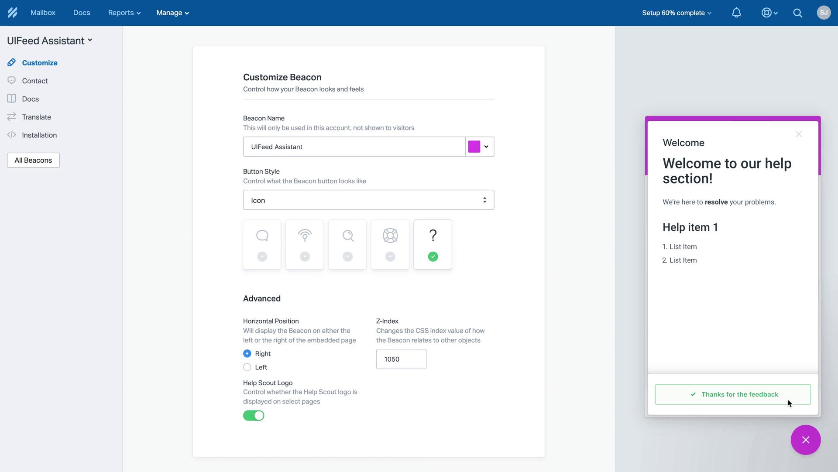Close the beacon with purple X button
The width and height of the screenshot is (838, 472).
(x=805, y=440)
